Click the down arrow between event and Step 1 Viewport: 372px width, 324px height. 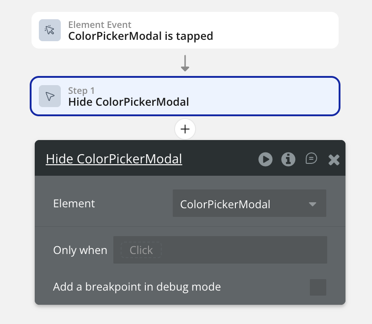185,63
